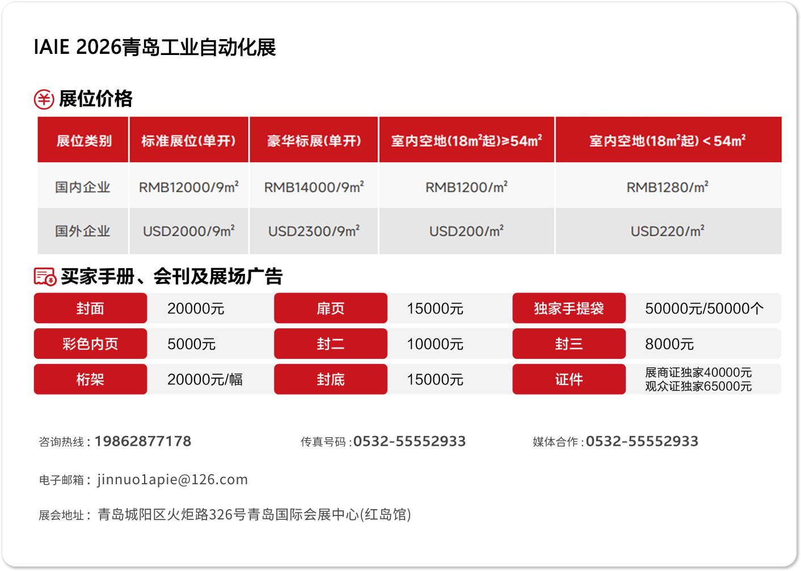Click the booklet icon beside 买家手册
This screenshot has height=571, width=801.
tap(45, 277)
